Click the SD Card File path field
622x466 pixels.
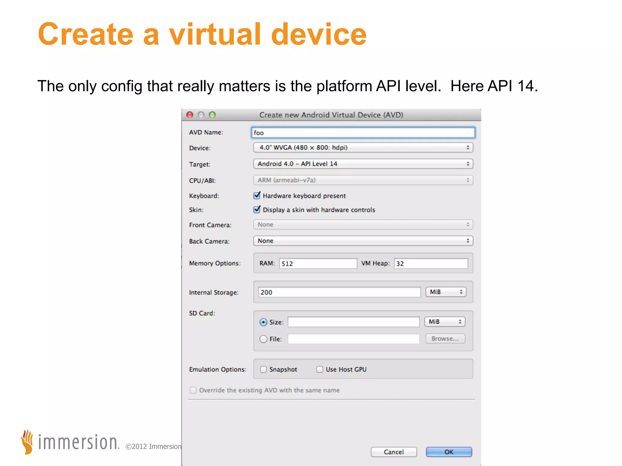(354, 339)
